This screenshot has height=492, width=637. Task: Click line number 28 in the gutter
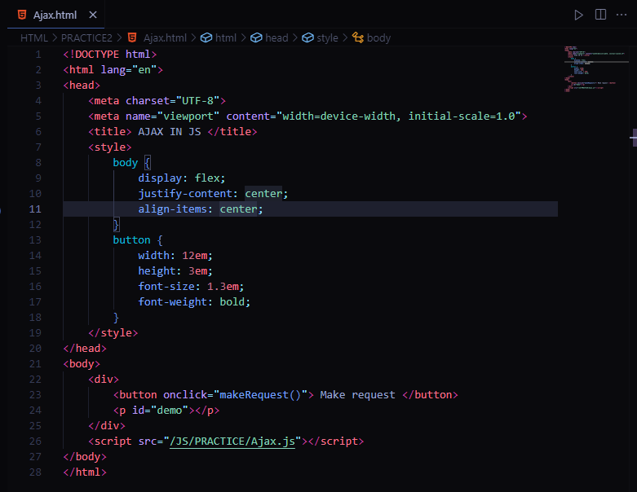[x=35, y=472]
